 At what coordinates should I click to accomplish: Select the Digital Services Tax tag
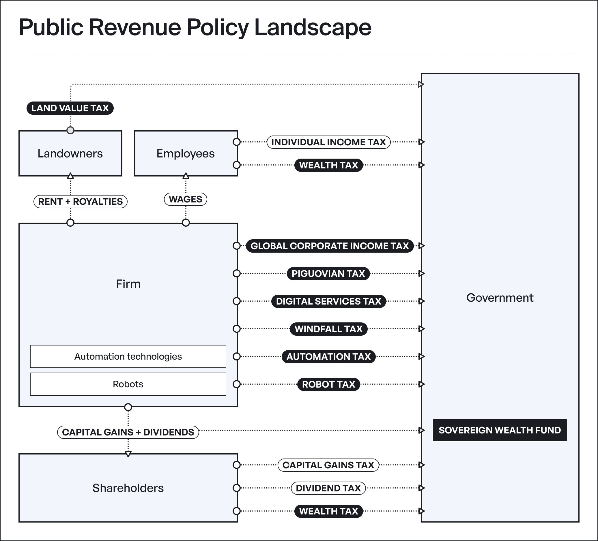click(x=328, y=301)
